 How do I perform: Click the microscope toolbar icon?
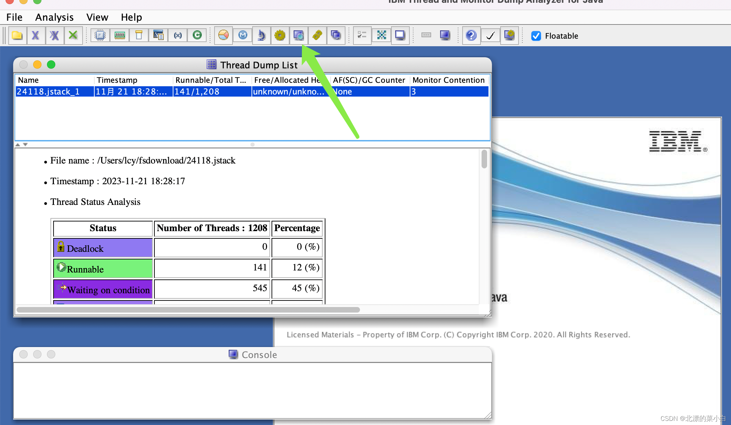coord(261,35)
